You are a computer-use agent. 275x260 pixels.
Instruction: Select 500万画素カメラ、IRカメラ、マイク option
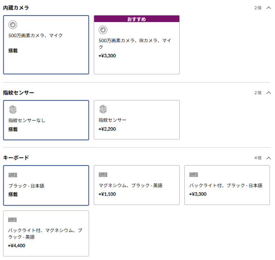(137, 45)
